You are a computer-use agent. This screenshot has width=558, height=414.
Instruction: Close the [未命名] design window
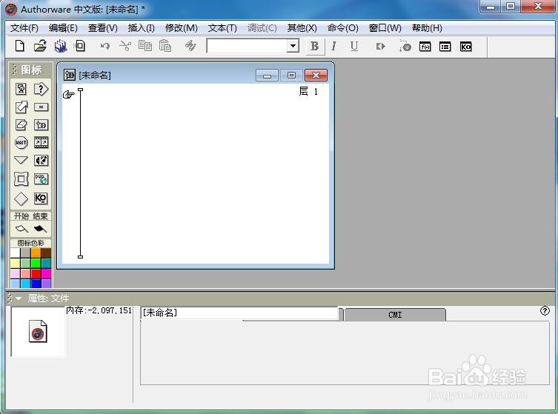pyautogui.click(x=316, y=75)
